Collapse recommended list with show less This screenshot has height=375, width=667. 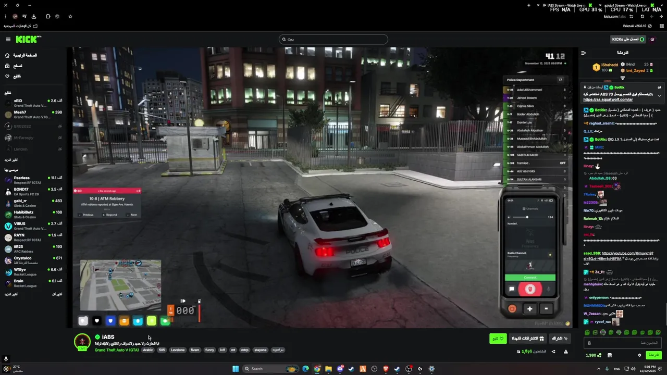pyautogui.click(x=57, y=294)
